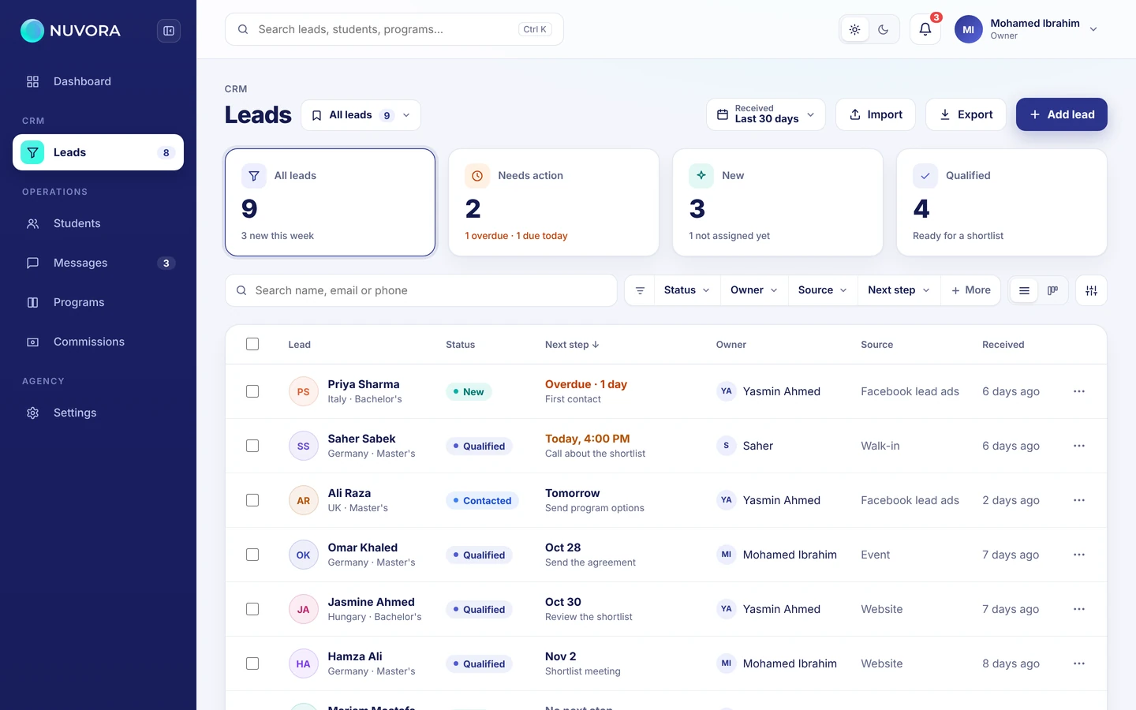Select the Qualified summary card
Viewport: 1136px width, 710px height.
click(1002, 202)
